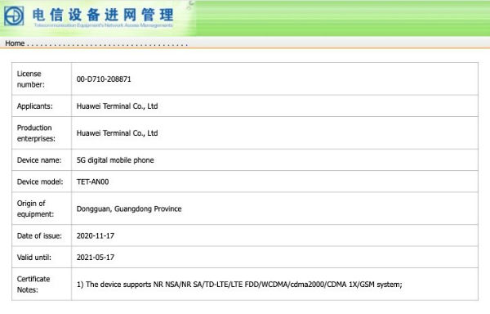Click Production enterprises value cell
The image size is (490, 314).
pyautogui.click(x=274, y=133)
